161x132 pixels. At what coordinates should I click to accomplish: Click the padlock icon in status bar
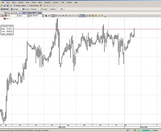click(138, 130)
